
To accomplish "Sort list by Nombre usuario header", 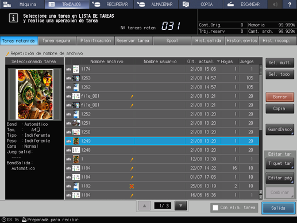I will 160,61.
